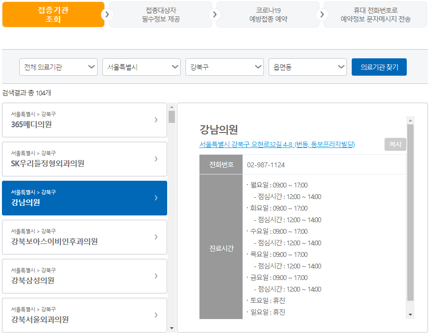Copy address with 복사 button
This screenshot has height=334, width=429.
click(x=395, y=144)
